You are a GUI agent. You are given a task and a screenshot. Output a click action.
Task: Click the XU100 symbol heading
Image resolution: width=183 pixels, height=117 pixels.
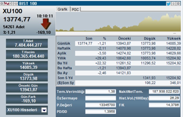[x=12, y=11]
